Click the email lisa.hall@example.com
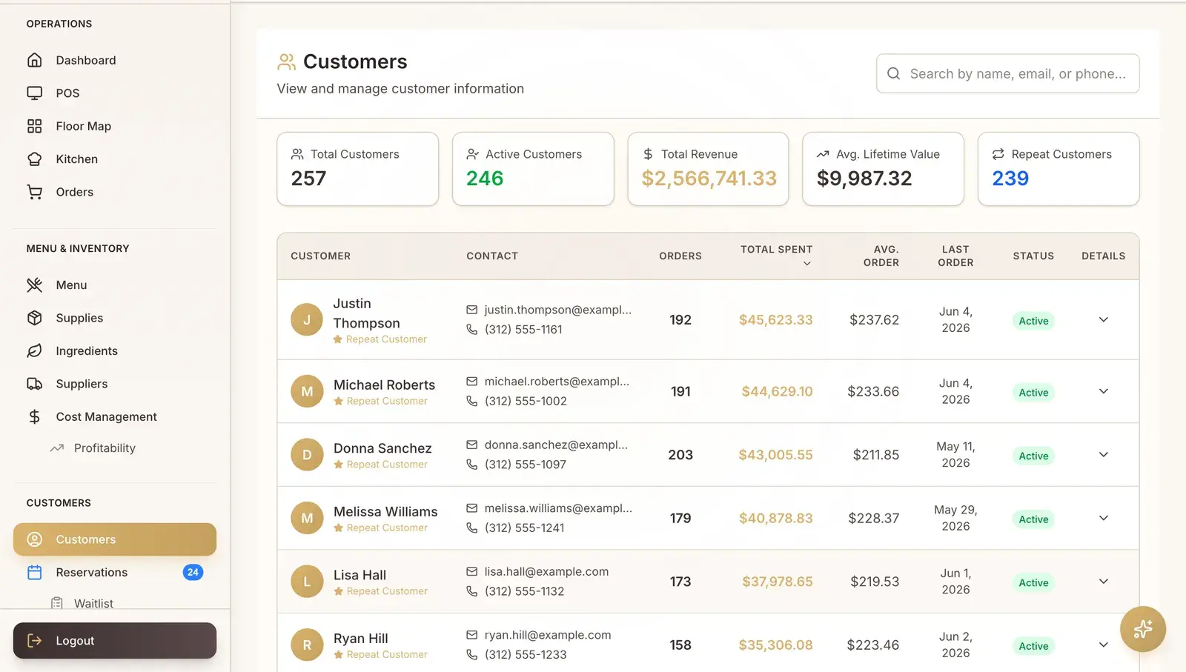 [x=546, y=572]
